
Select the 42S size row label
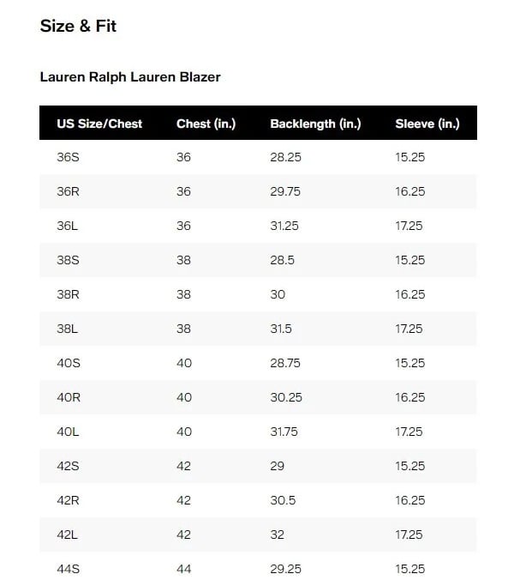click(x=68, y=466)
